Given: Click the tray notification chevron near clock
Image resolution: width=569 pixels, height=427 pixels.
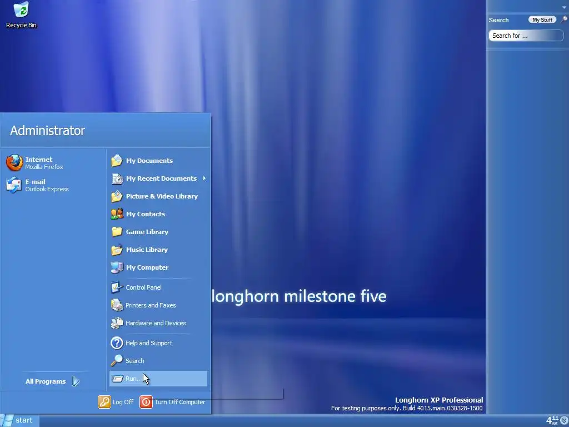Looking at the screenshot, I should click(565, 420).
